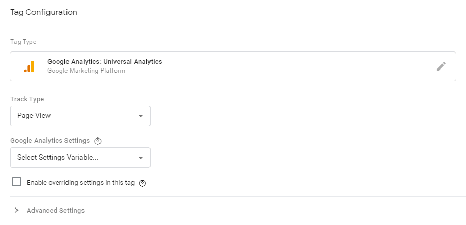Click the down arrow in Page View box

coord(141,116)
